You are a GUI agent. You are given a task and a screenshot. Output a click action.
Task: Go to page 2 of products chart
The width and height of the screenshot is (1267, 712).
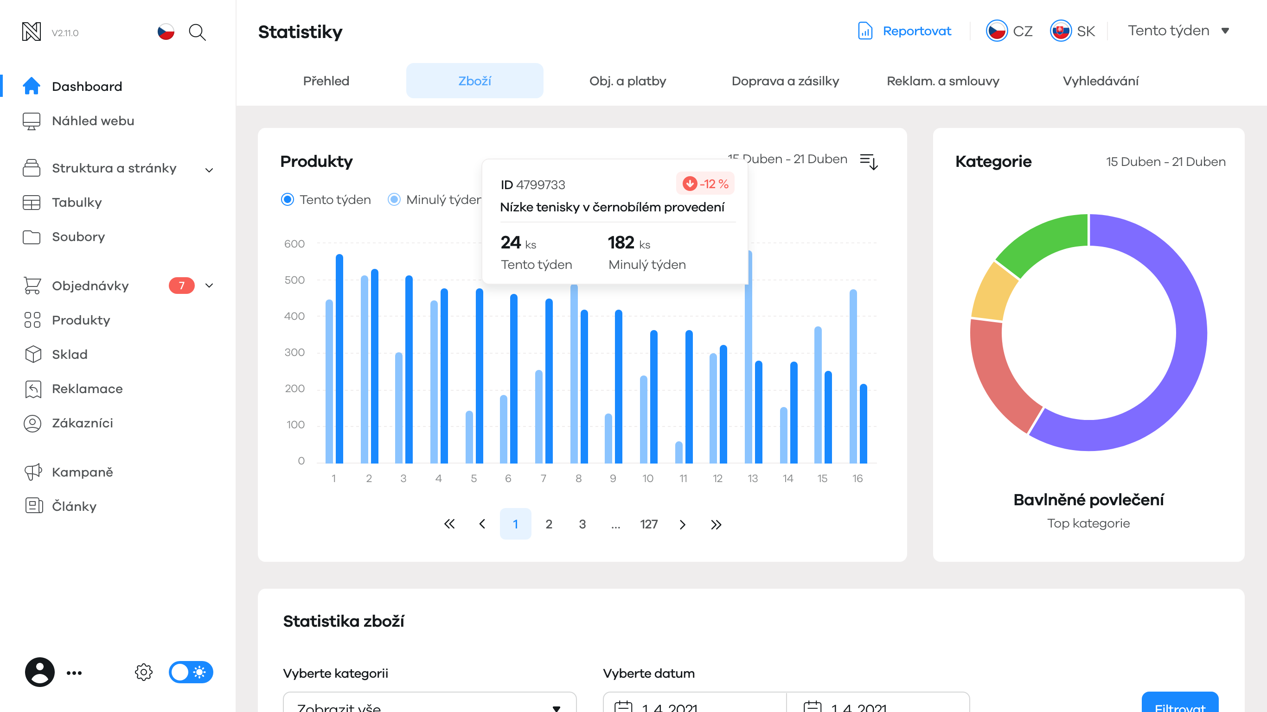point(549,524)
